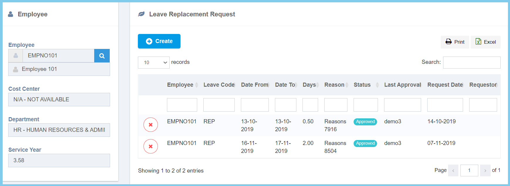510x186 pixels.
Task: Create a new leave replacement request
Action: (159, 41)
